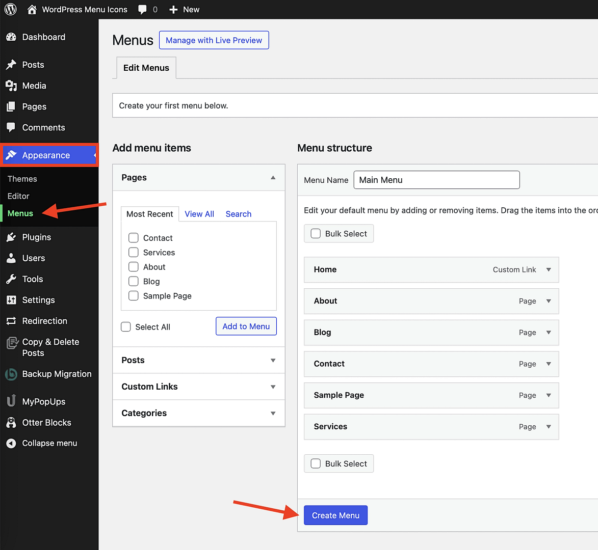Open the Search tab in Pages
The image size is (598, 550).
click(x=239, y=214)
